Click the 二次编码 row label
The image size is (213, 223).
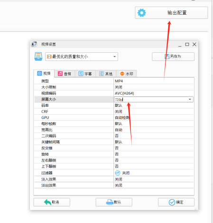48,136
